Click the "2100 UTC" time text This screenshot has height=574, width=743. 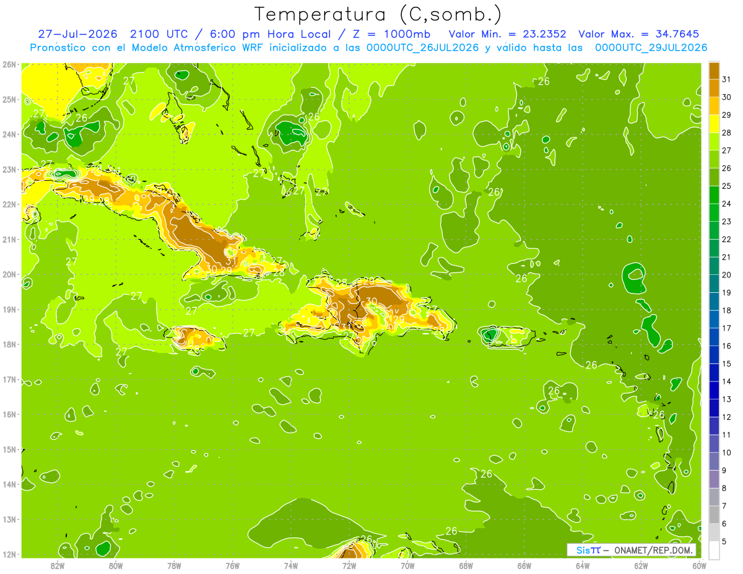(160, 34)
